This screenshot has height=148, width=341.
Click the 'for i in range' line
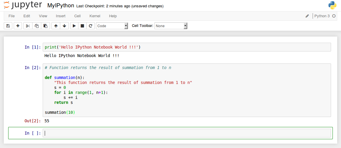[x=81, y=92]
